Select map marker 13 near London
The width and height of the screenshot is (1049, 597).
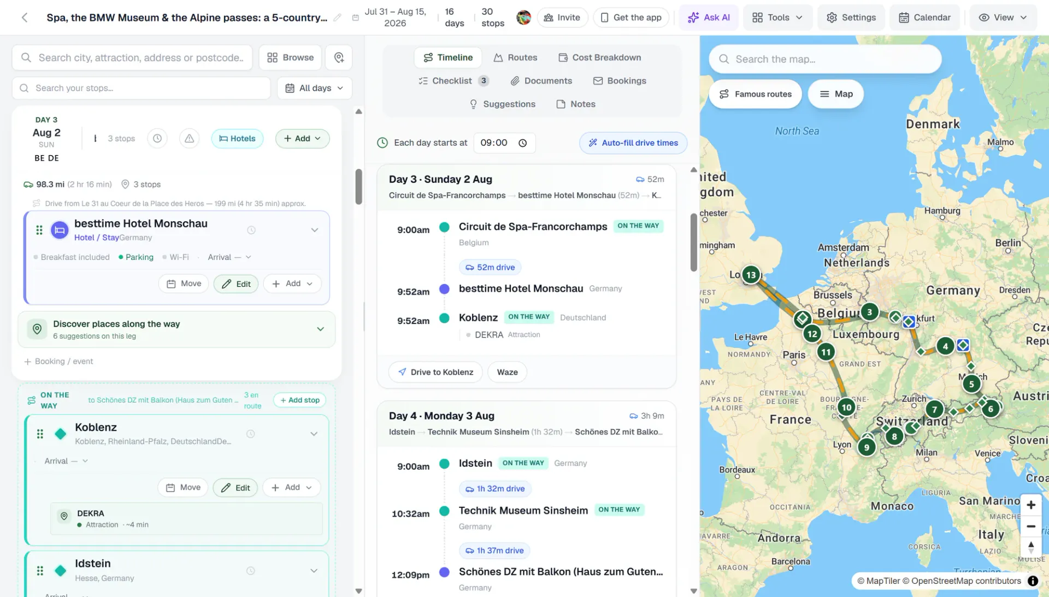coord(751,275)
